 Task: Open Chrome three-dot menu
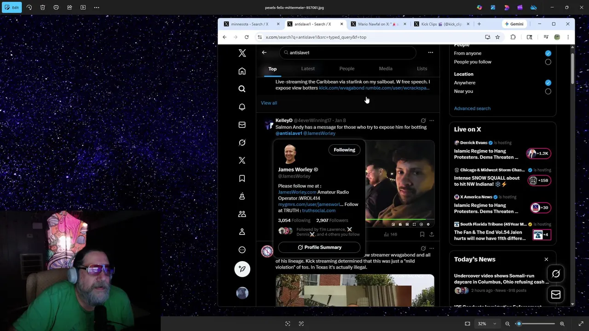(x=568, y=37)
